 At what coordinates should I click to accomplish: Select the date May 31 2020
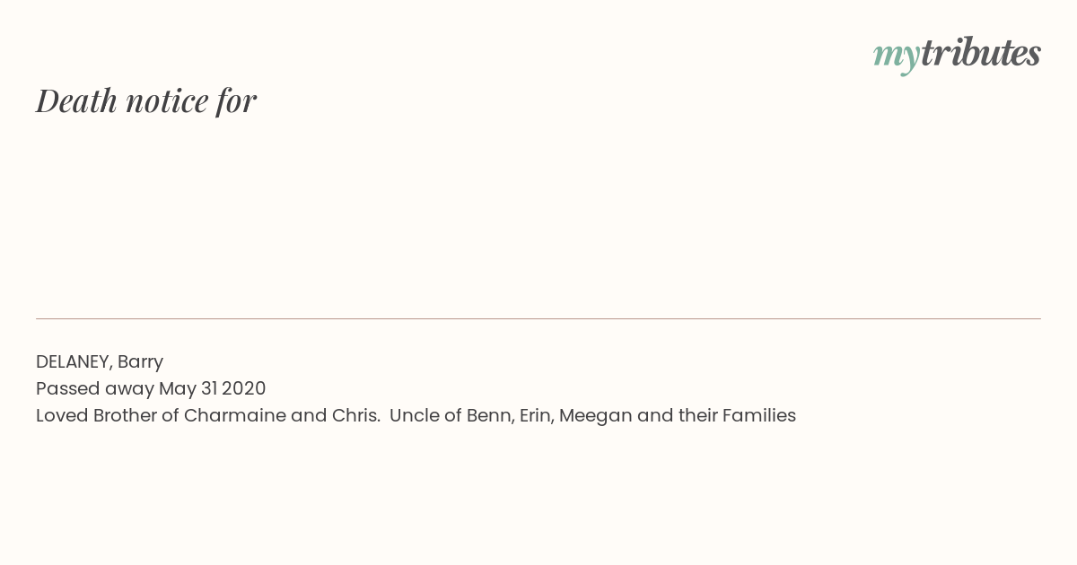pyautogui.click(x=213, y=389)
